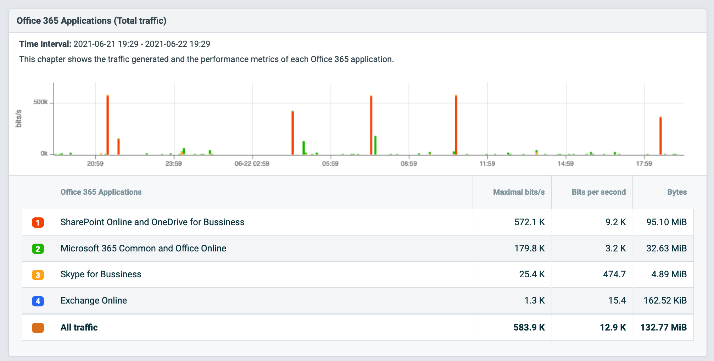The width and height of the screenshot is (714, 361).
Task: Click the green number 2 badge
Action: pos(38,249)
